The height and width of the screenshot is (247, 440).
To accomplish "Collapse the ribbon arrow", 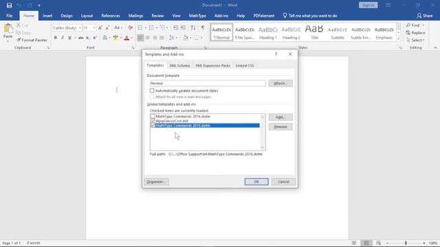I will click(x=435, y=48).
